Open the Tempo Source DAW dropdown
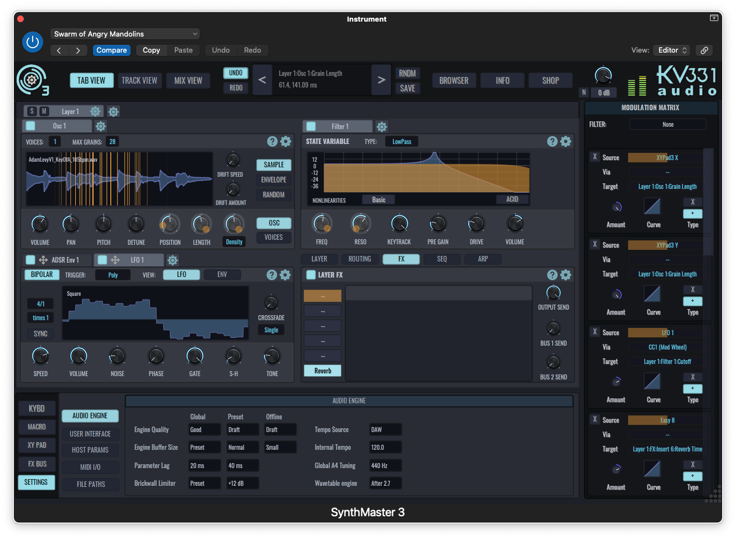Viewport: 736px width, 539px height. point(385,429)
